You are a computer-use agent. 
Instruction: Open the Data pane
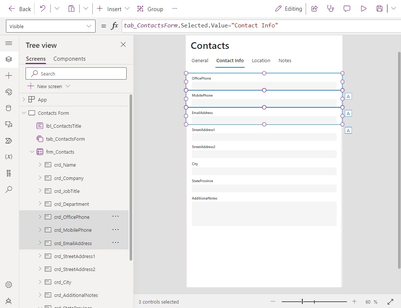pos(9,107)
